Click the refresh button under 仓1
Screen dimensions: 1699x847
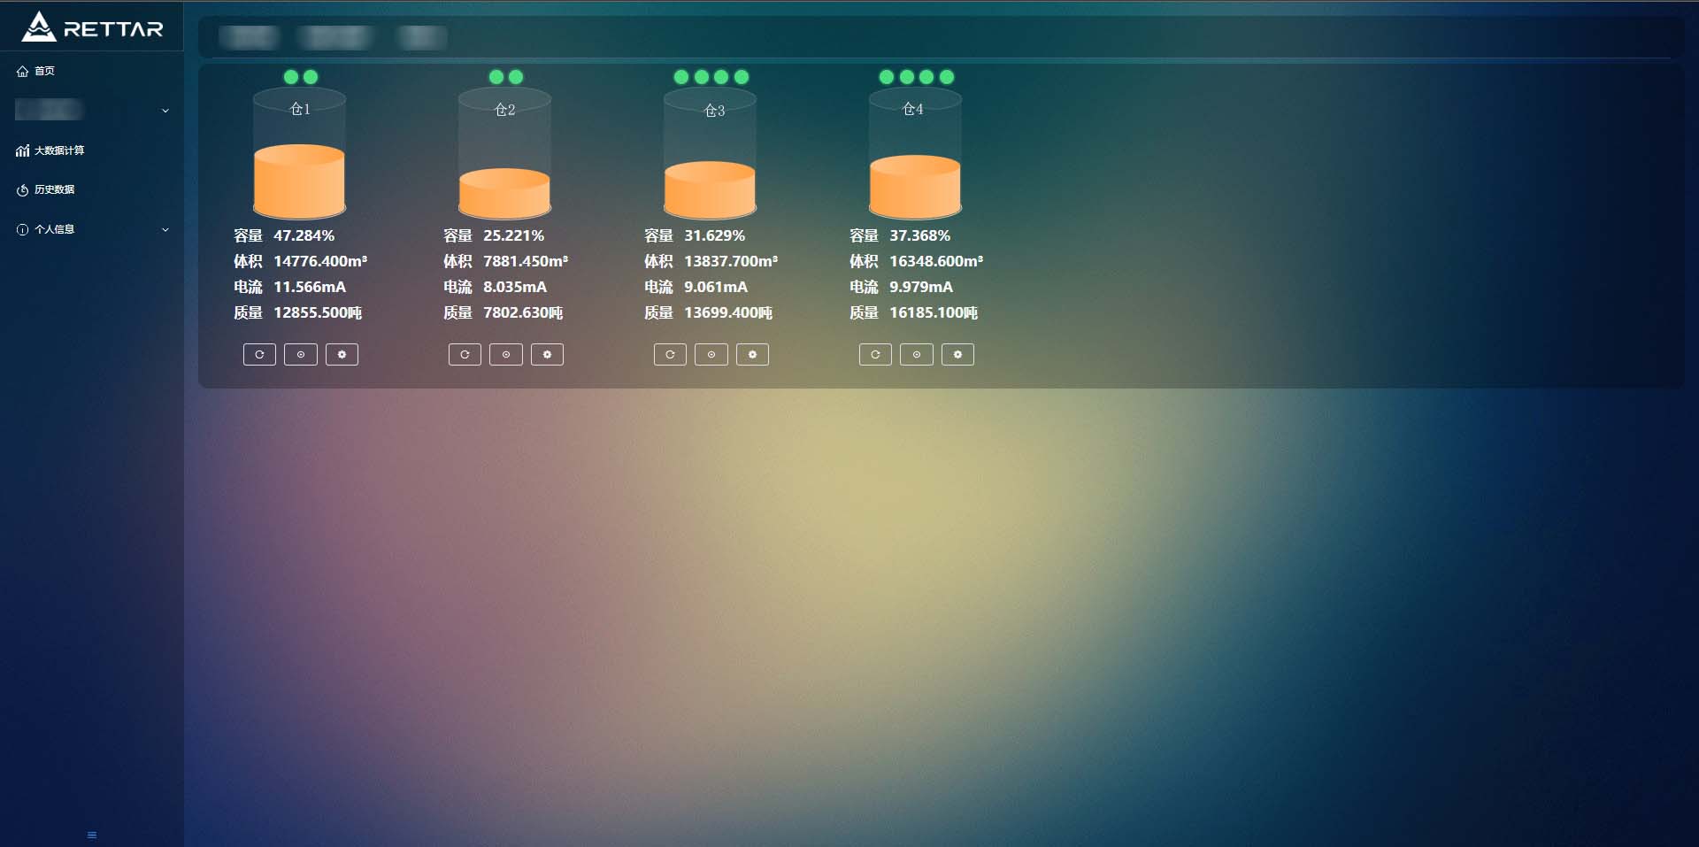(x=259, y=355)
